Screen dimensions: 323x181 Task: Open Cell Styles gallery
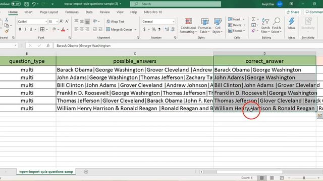(x=218, y=26)
